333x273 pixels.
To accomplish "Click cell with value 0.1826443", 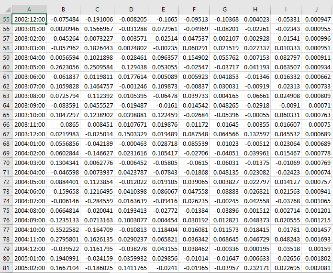I will pos(97,48).
